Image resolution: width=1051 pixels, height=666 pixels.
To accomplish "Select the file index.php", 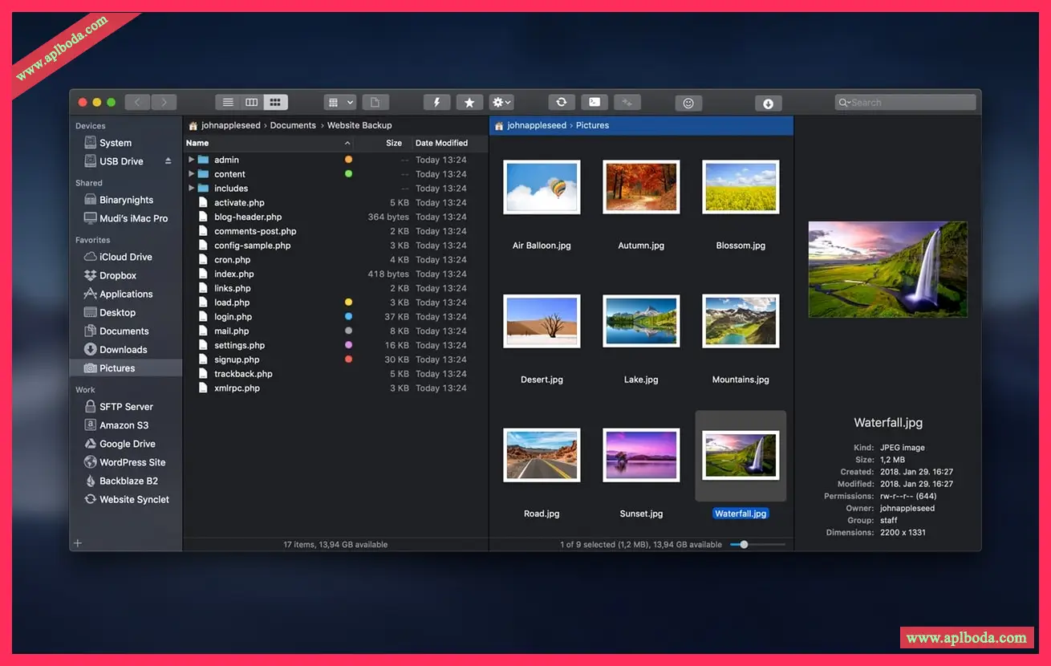I will pyautogui.click(x=336, y=274).
